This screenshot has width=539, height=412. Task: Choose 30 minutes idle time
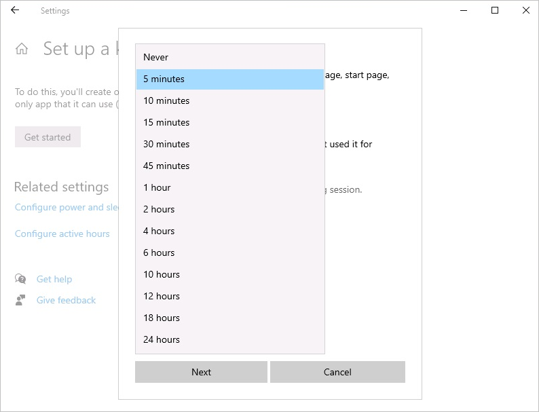click(x=230, y=144)
